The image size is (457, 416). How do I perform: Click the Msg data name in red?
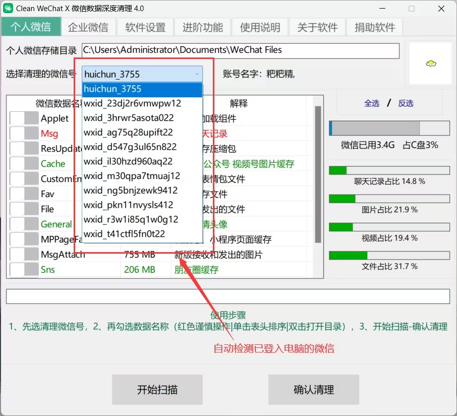pyautogui.click(x=49, y=134)
